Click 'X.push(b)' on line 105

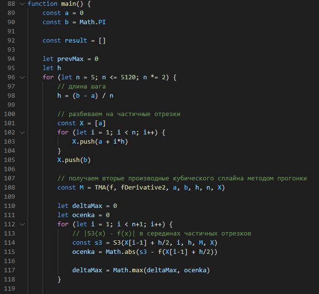pos(74,160)
